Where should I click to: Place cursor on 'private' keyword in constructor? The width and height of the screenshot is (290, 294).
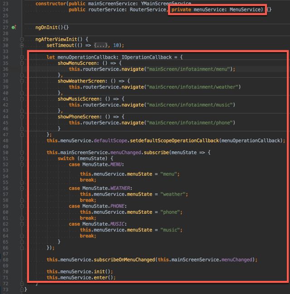181,10
